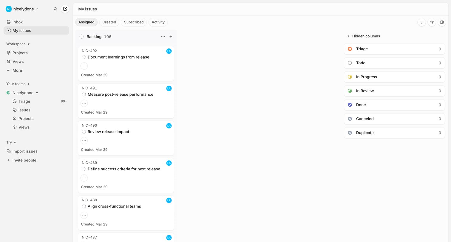Set priority on NIC-492 card

coord(84,66)
